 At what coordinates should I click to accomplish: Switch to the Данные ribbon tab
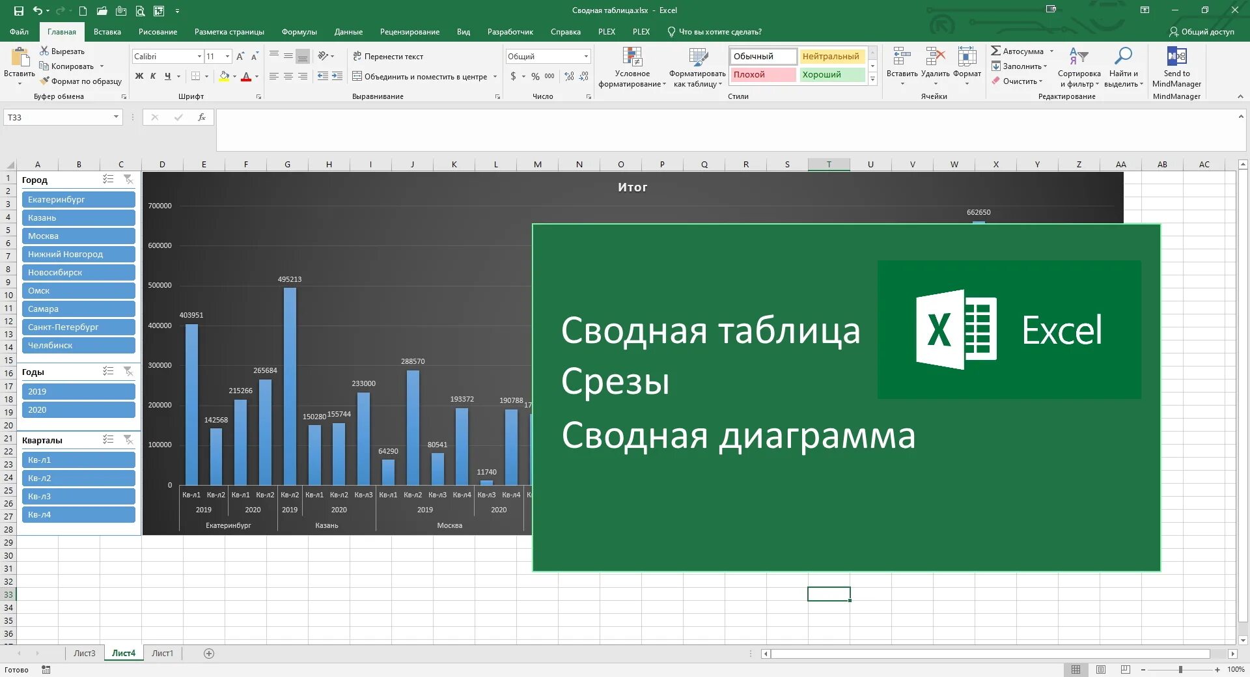tap(348, 32)
